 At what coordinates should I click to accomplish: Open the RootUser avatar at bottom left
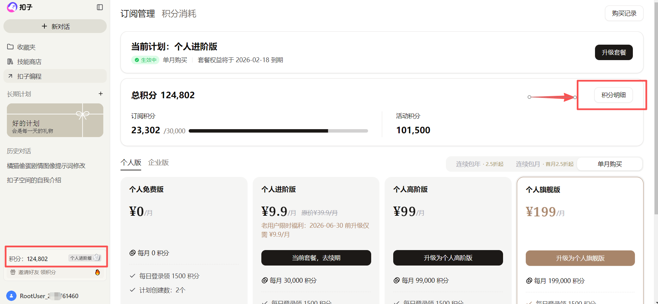click(11, 296)
